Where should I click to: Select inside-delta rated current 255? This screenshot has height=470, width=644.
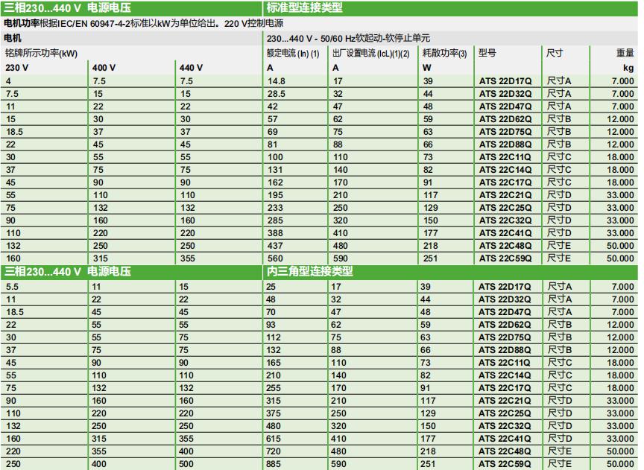[x=274, y=388]
